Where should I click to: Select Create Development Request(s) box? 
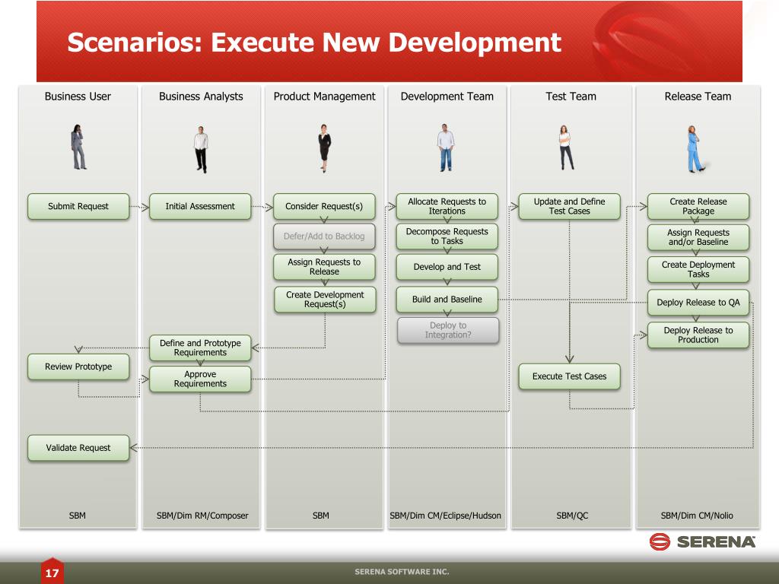(x=325, y=300)
